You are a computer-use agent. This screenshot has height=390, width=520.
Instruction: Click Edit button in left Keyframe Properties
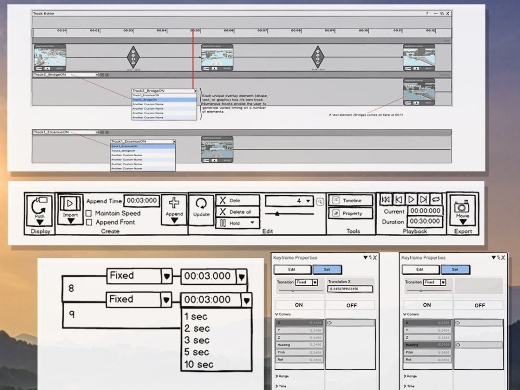[x=292, y=269]
